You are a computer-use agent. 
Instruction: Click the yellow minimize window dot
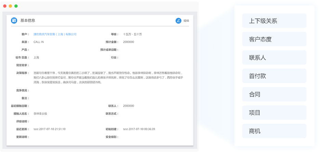coord(10,6)
